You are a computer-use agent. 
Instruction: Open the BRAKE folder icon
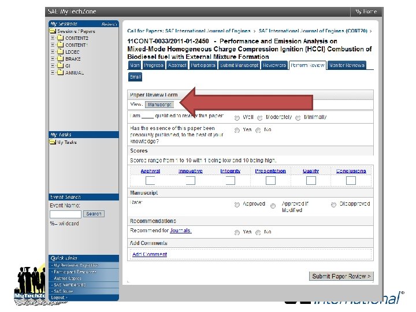point(61,58)
